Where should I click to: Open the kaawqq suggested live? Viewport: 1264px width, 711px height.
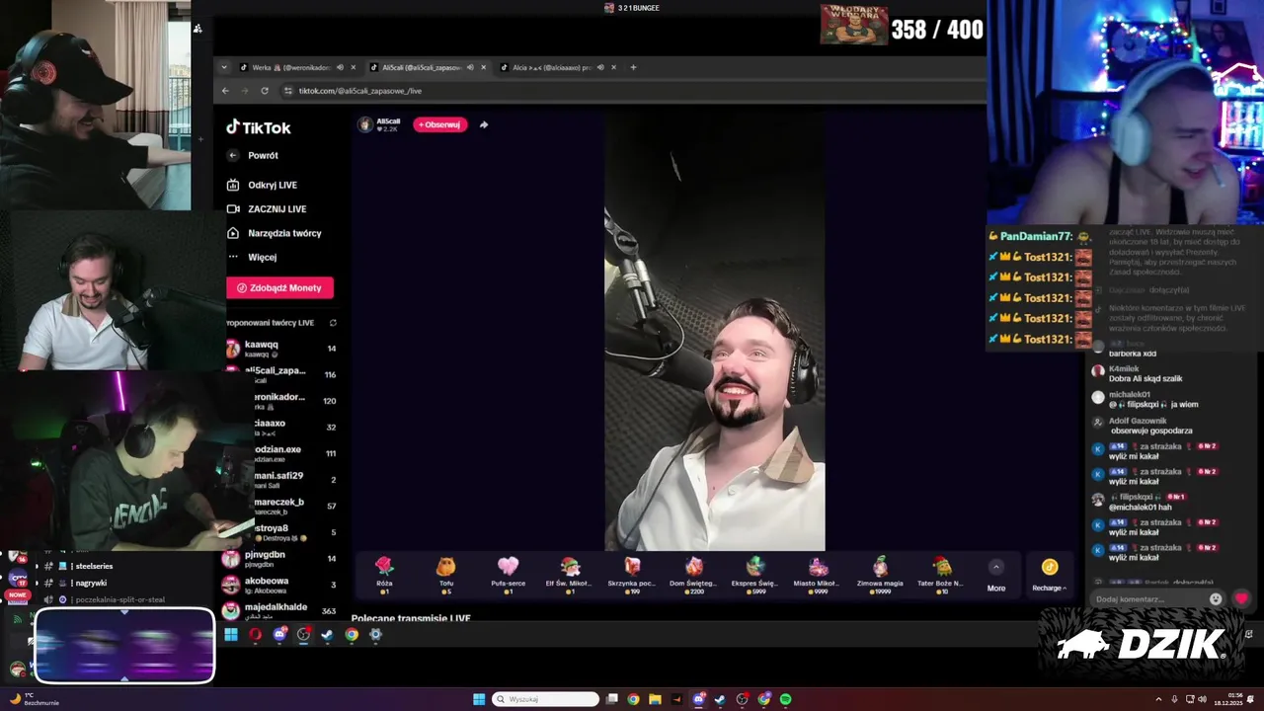pyautogui.click(x=282, y=349)
